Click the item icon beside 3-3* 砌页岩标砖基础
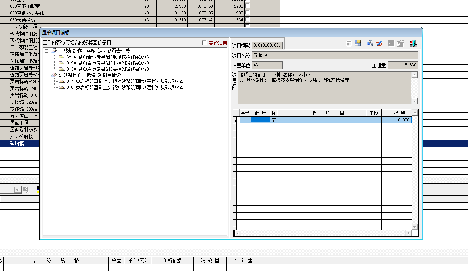 62,69
